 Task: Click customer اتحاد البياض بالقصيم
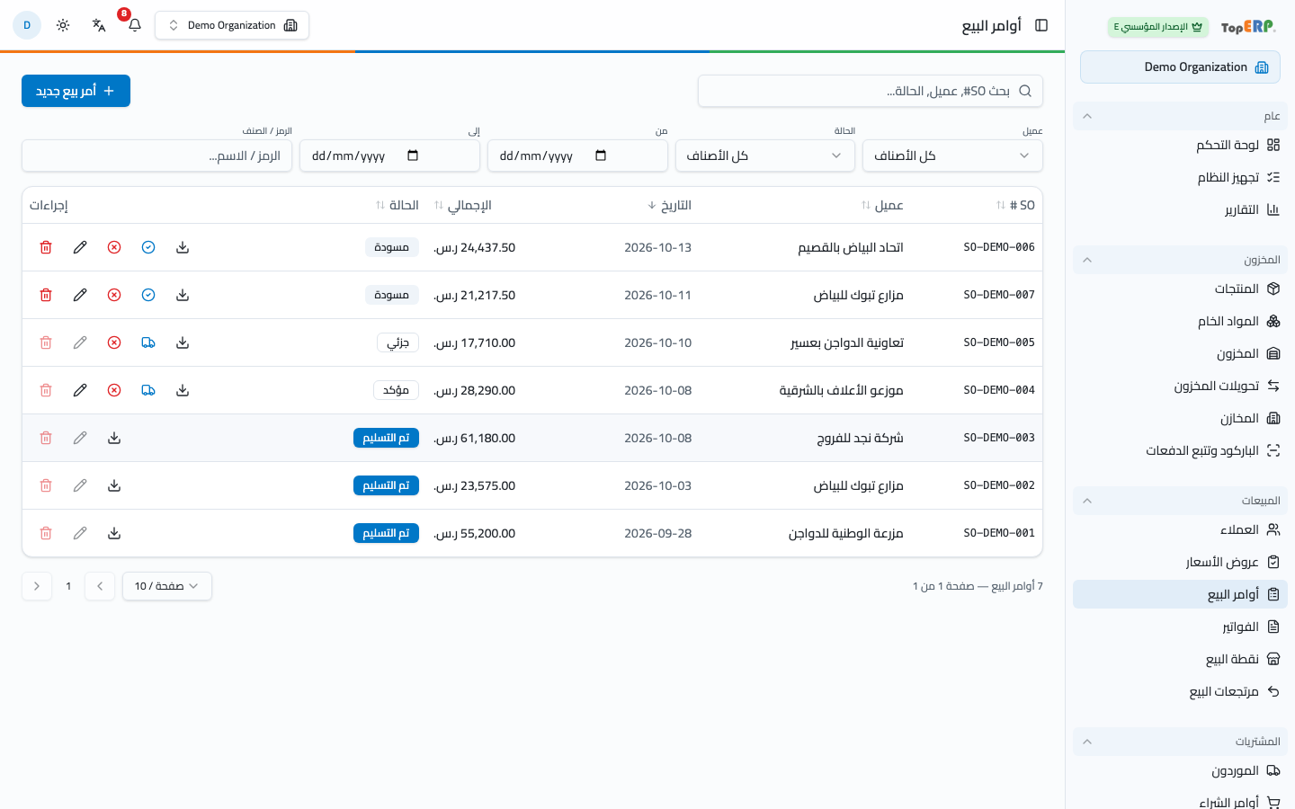coord(851,247)
